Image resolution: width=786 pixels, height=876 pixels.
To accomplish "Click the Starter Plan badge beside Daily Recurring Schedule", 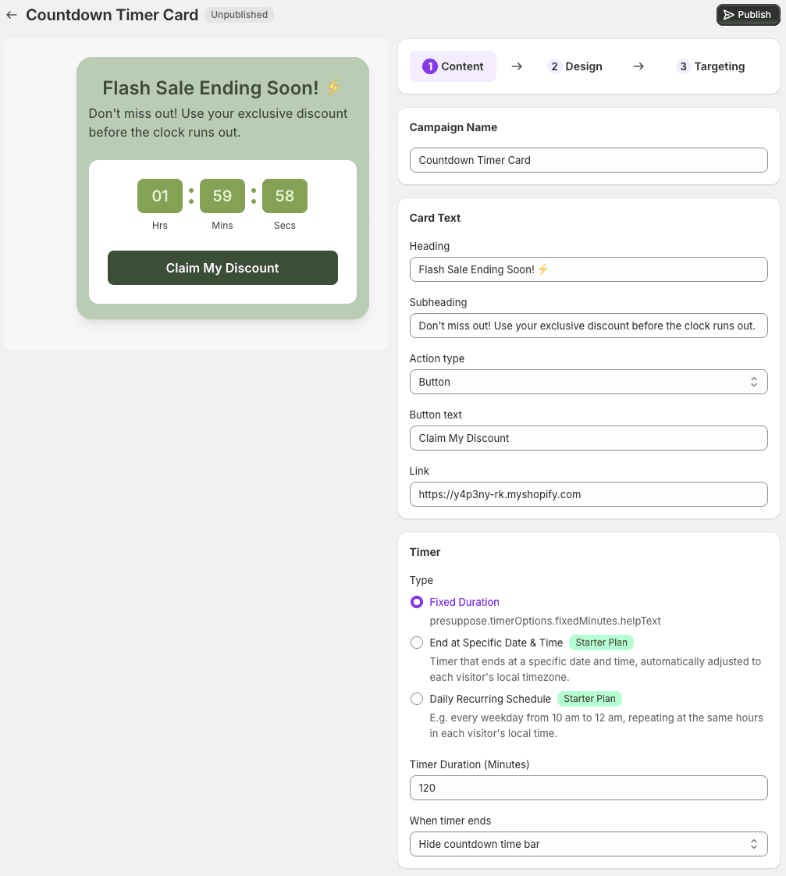I will 589,699.
